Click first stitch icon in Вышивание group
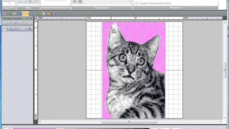Viewport: 229px width, 129px height. pyautogui.click(x=75, y=1)
